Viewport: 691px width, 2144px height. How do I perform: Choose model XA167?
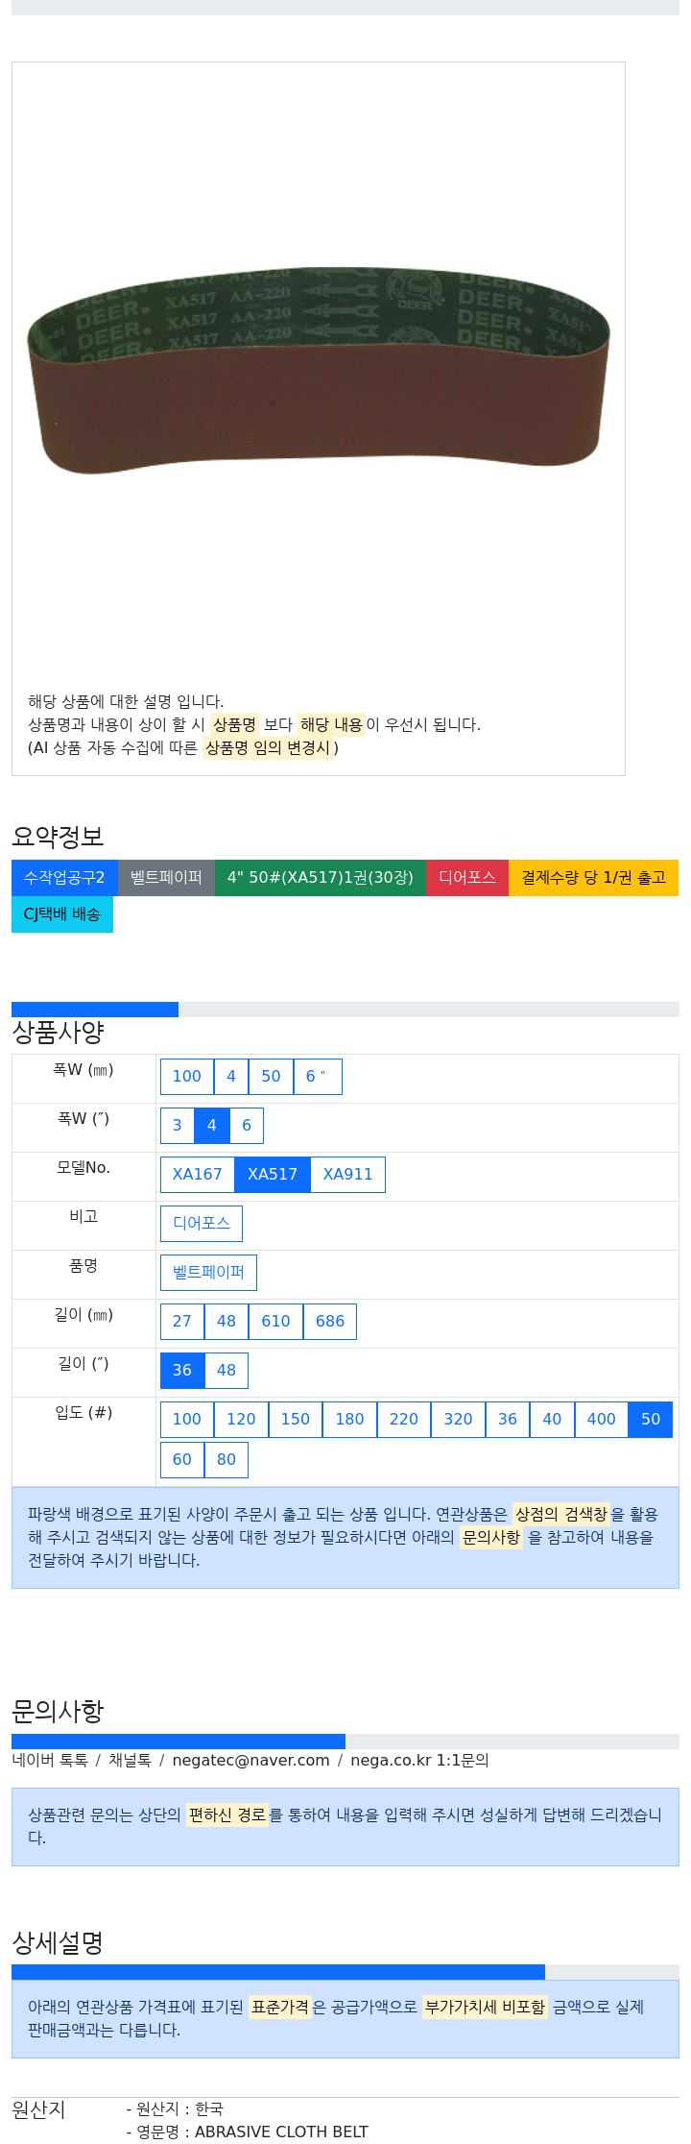click(198, 1175)
